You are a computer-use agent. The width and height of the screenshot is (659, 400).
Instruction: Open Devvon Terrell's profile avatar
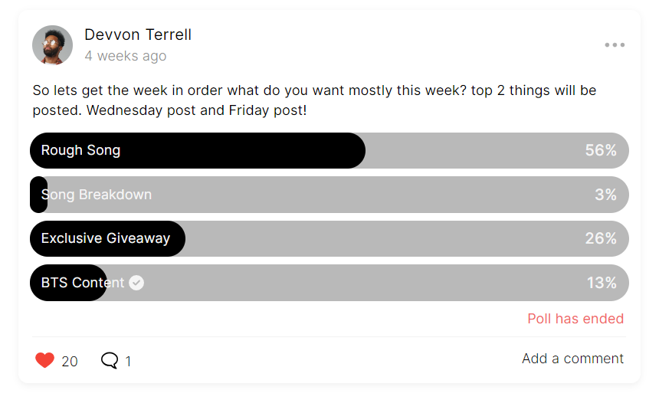click(x=52, y=45)
